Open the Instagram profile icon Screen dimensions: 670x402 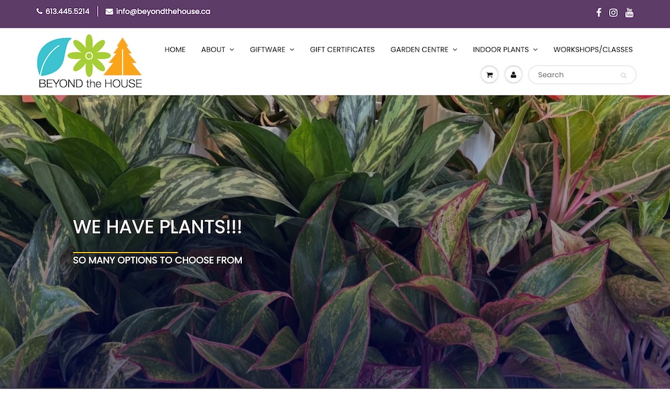(613, 13)
